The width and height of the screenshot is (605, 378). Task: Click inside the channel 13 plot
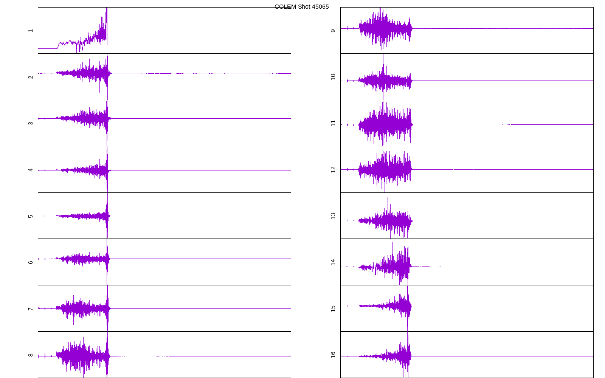pyautogui.click(x=467, y=215)
